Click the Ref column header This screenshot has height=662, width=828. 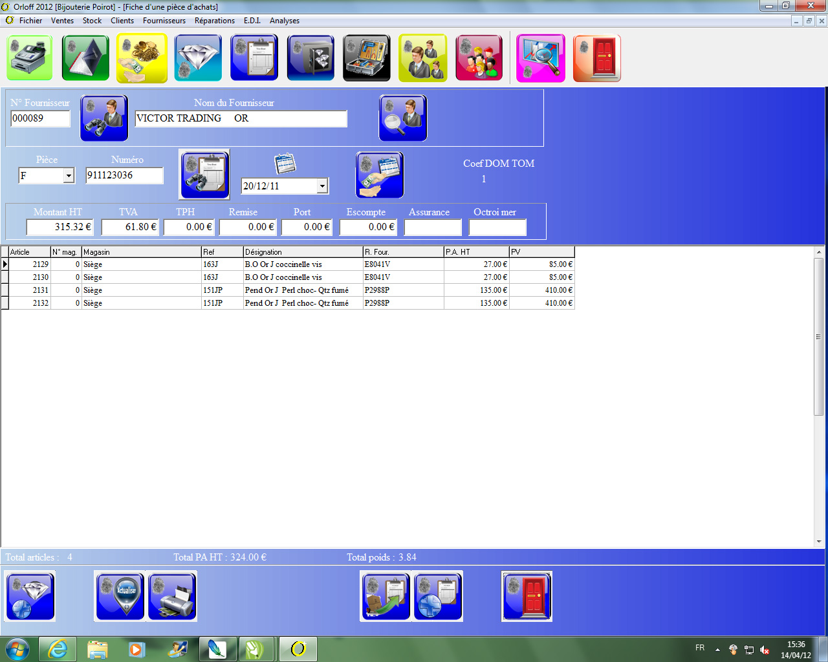222,252
